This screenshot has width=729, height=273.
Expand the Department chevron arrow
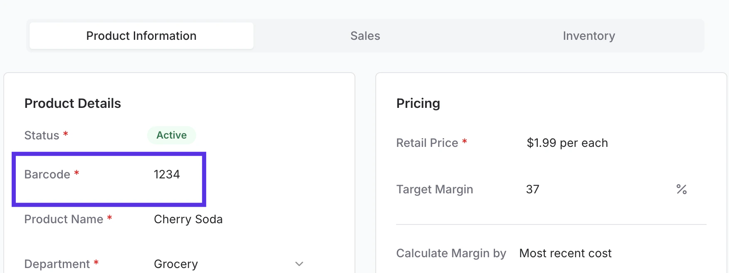pos(299,264)
